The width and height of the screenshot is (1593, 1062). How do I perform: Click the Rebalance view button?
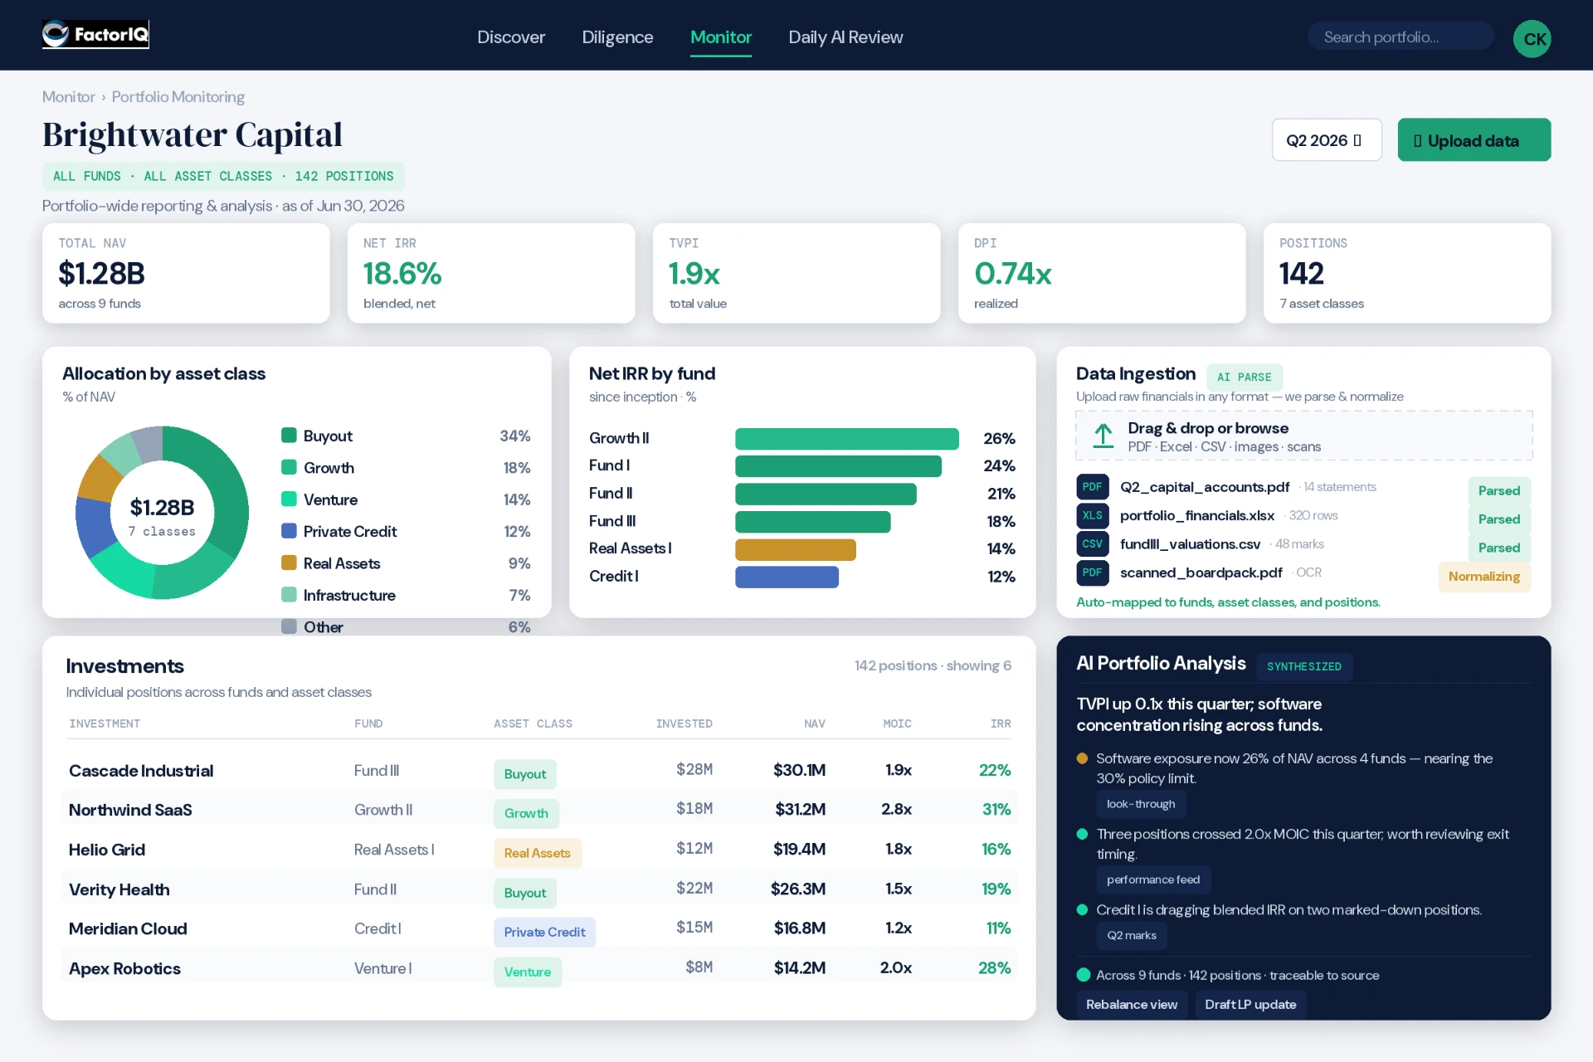coord(1132,1004)
